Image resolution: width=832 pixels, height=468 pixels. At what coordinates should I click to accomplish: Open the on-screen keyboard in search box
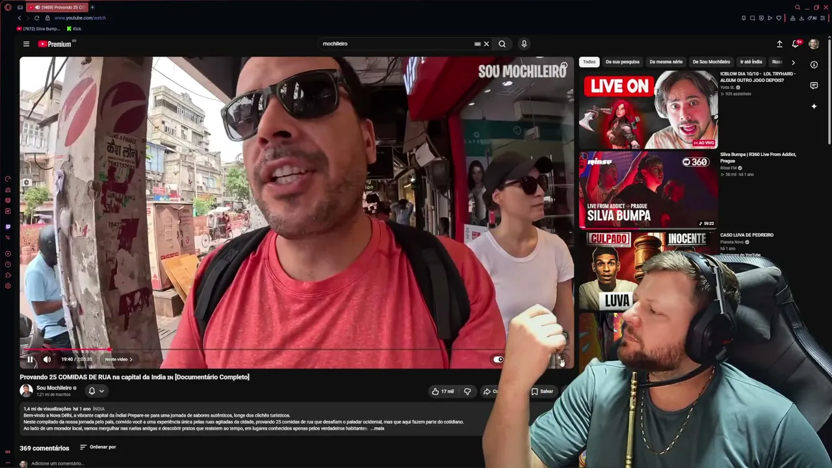[x=477, y=44]
